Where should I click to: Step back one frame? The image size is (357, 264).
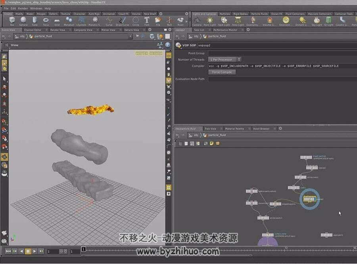(x=15, y=251)
